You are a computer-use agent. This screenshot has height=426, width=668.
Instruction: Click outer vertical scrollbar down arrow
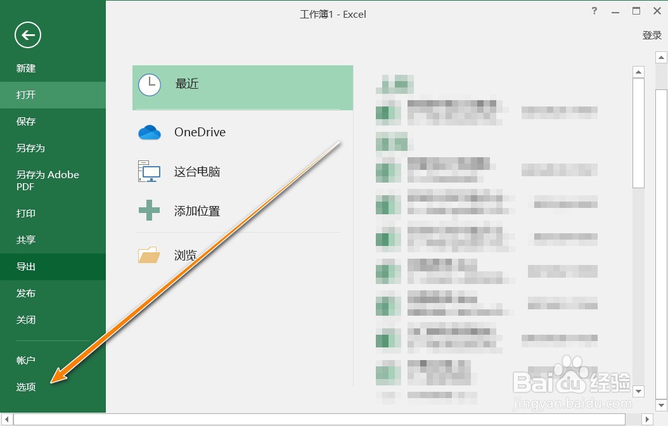[661, 405]
